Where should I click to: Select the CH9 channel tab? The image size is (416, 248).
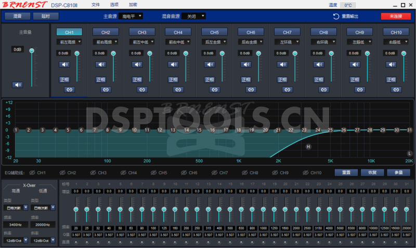pos(359,32)
